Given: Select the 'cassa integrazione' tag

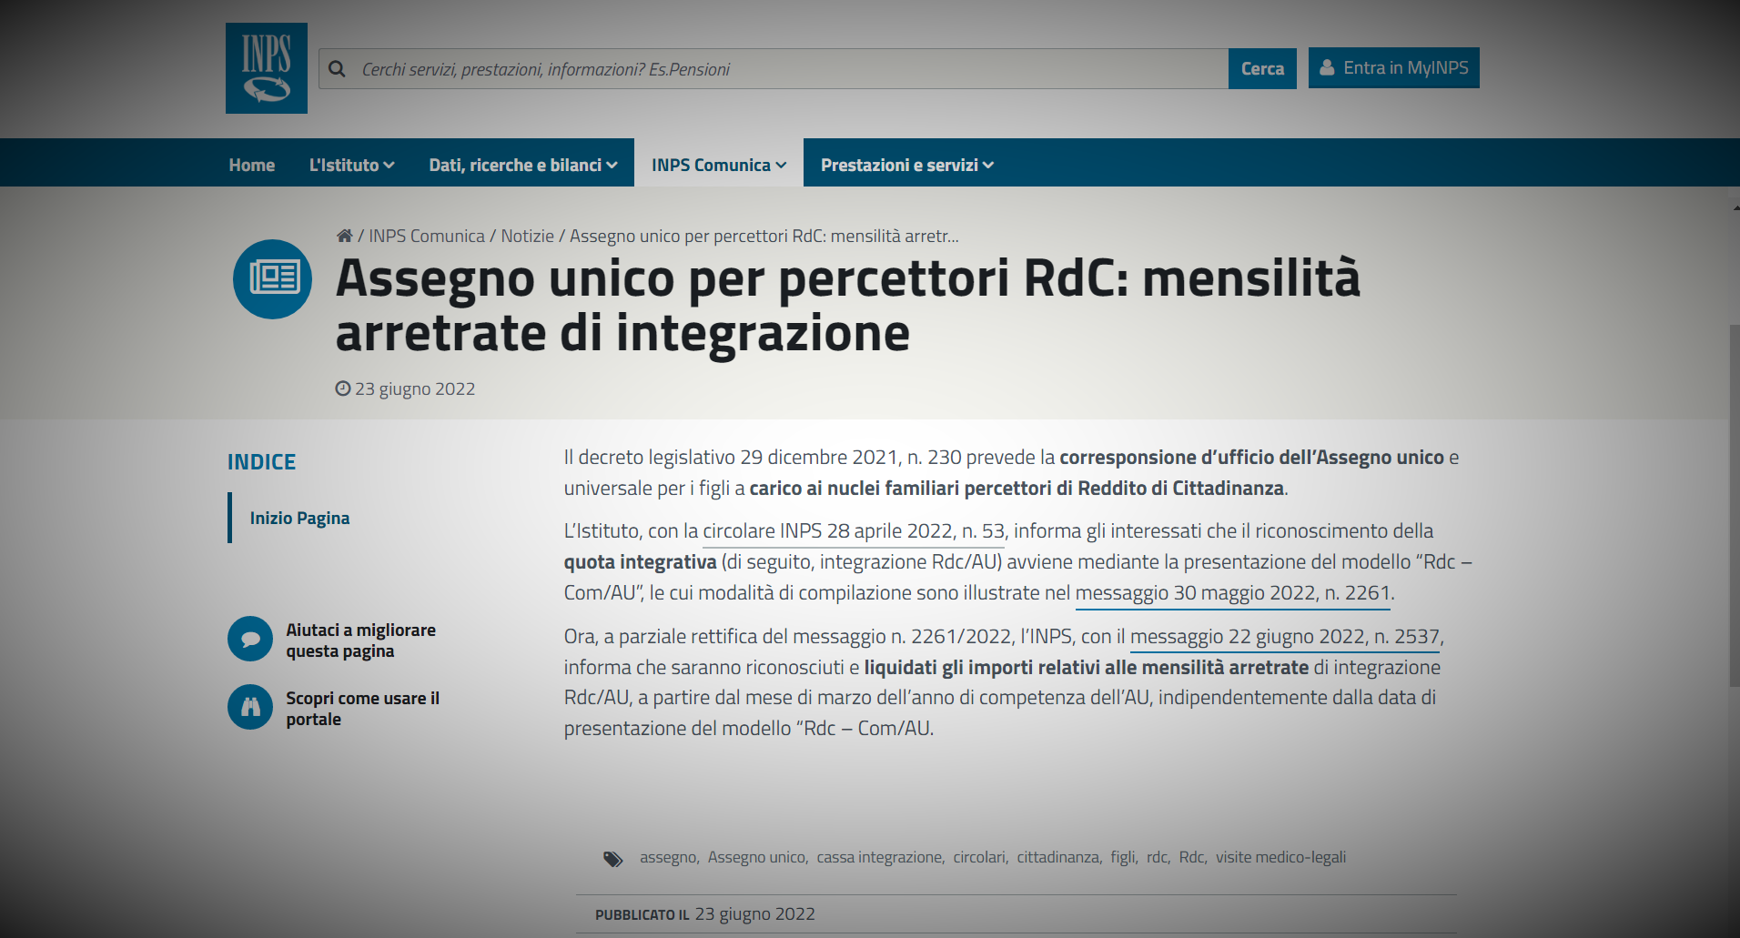Looking at the screenshot, I should click(x=879, y=857).
